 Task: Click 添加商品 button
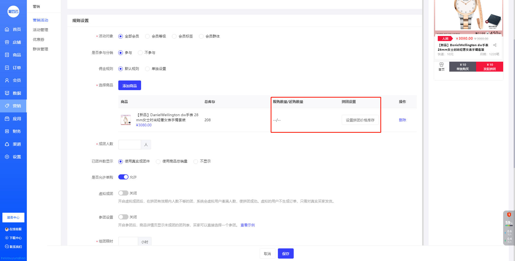(130, 85)
